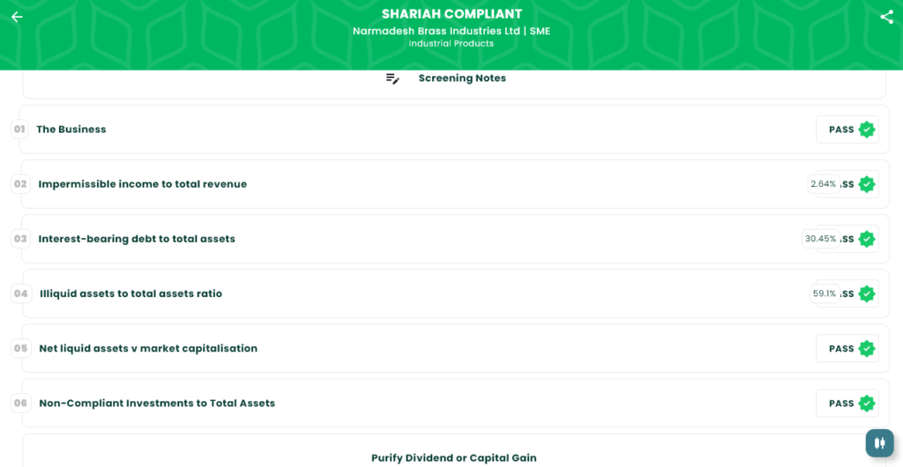Click the back arrow icon
Image resolution: width=903 pixels, height=467 pixels.
[x=17, y=17]
